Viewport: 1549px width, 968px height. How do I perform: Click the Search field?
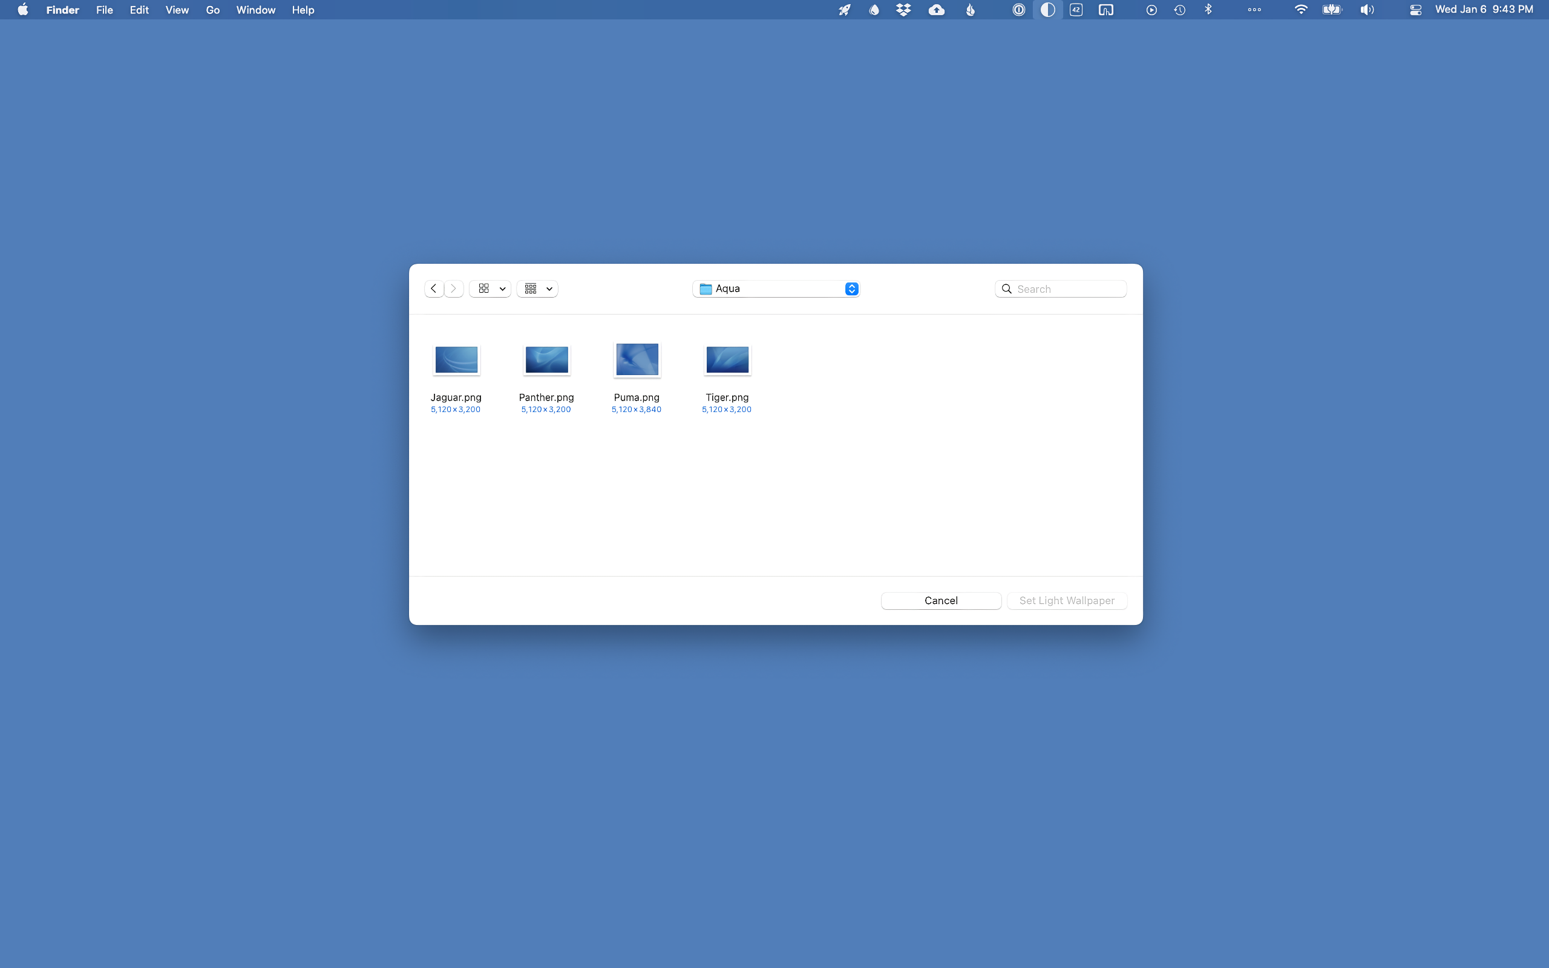pyautogui.click(x=1067, y=289)
